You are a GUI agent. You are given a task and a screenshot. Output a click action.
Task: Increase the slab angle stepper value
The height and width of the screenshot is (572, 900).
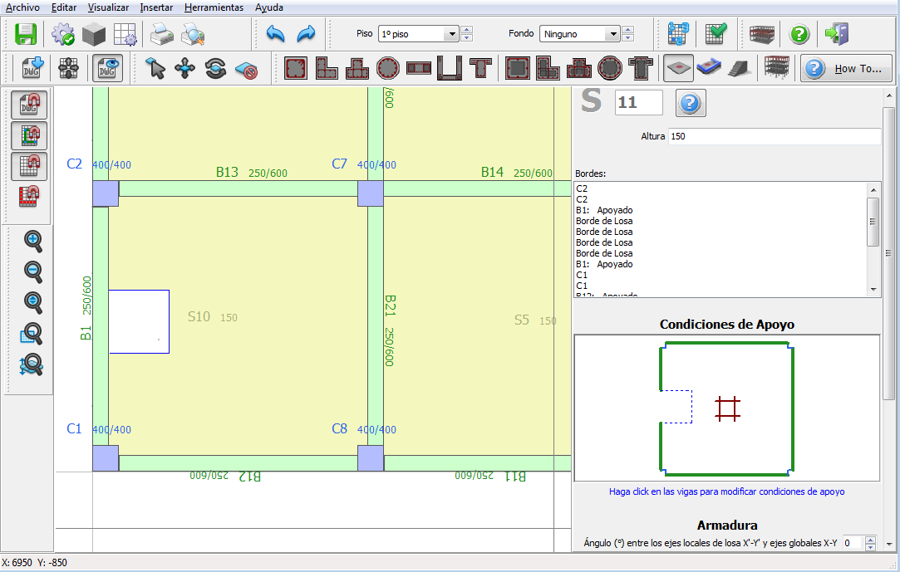(870, 539)
